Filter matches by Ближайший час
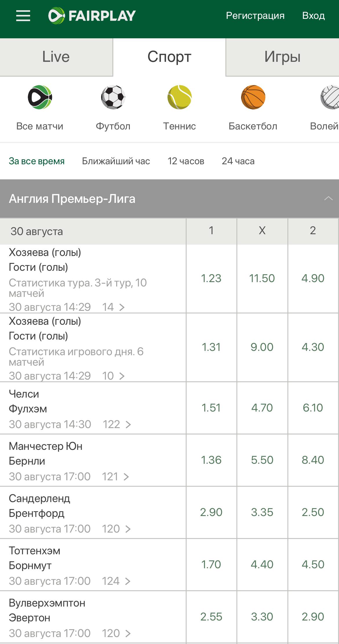This screenshot has width=339, height=644. pyautogui.click(x=116, y=161)
